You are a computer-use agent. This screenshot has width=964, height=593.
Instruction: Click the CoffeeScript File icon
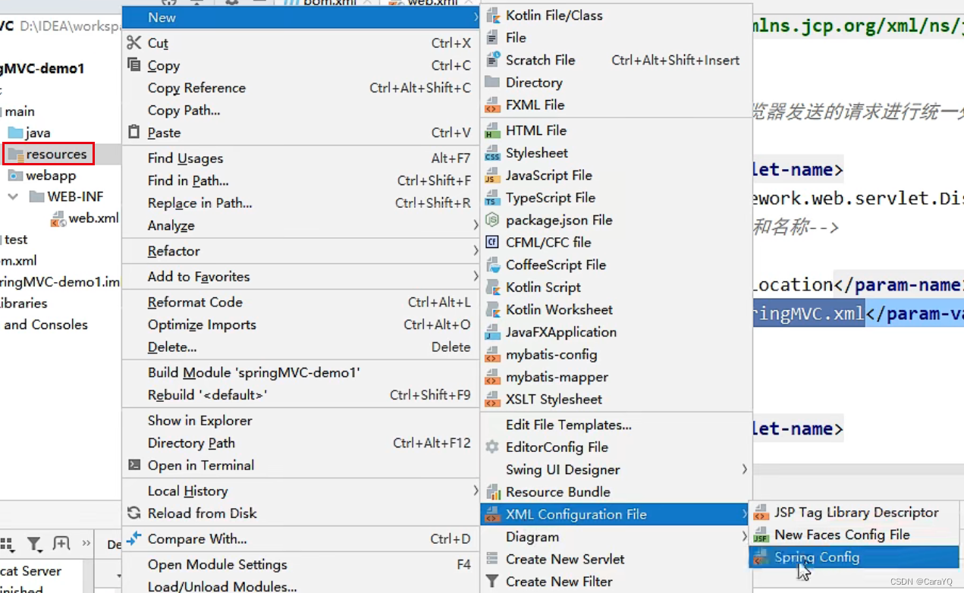coord(493,265)
